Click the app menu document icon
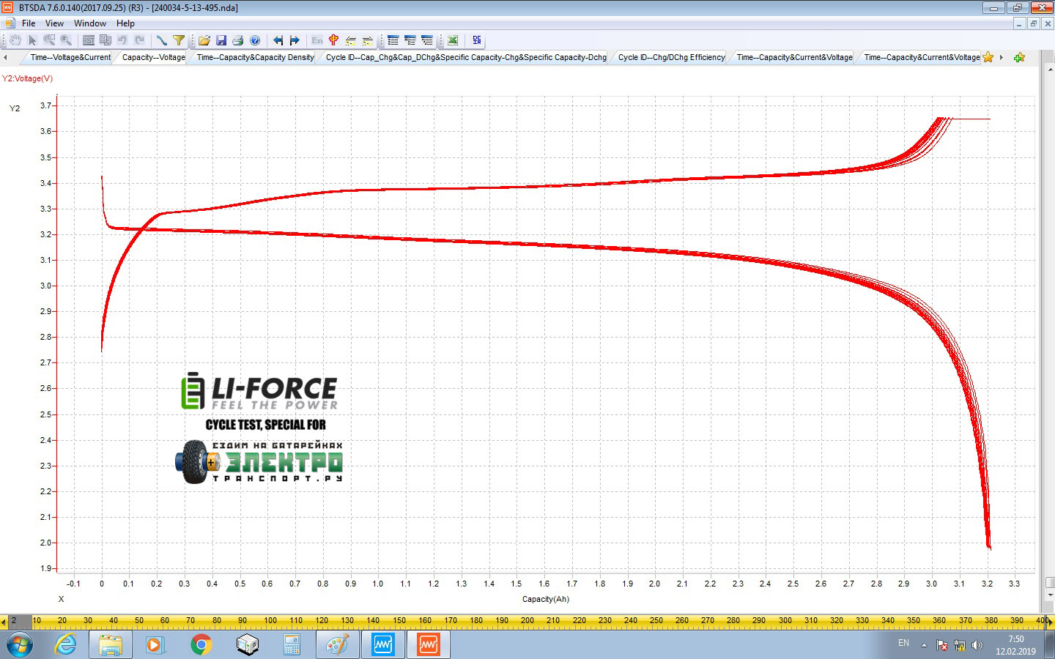 [x=10, y=23]
